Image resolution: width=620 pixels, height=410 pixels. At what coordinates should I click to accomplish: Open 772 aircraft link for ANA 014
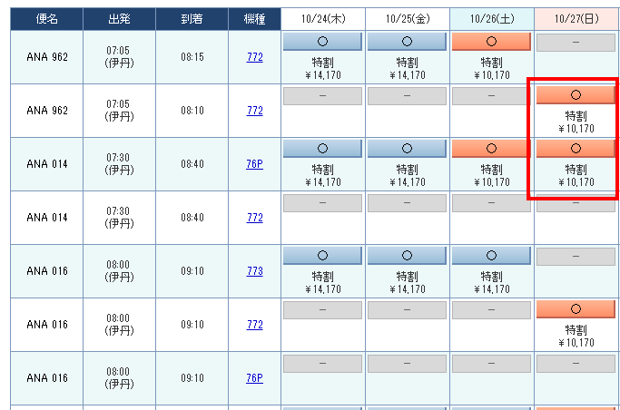255,218
